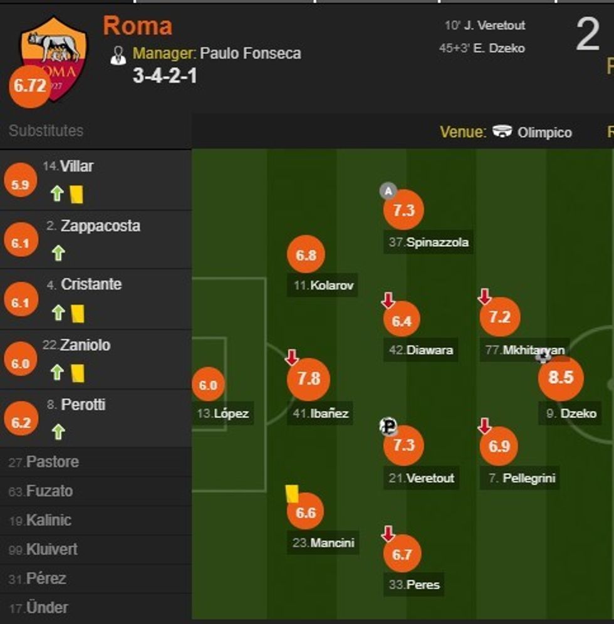This screenshot has height=624, width=614.
Task: Click the red sub-off arrow on Peres
Action: tap(388, 534)
